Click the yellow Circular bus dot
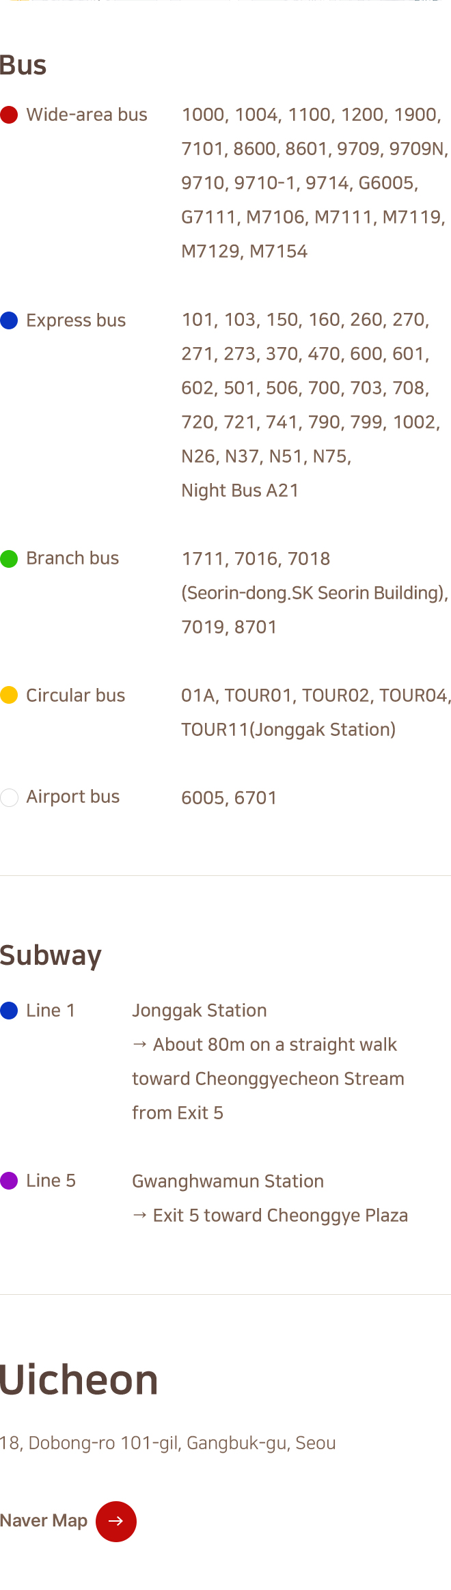This screenshot has height=1590, width=451. pyautogui.click(x=9, y=696)
